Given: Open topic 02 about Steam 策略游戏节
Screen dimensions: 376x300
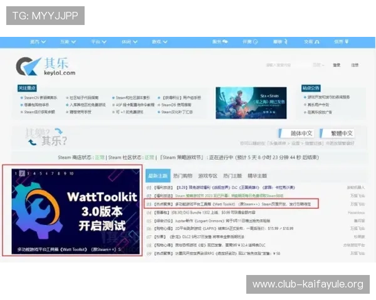Looking at the screenshot, I should (229, 196).
